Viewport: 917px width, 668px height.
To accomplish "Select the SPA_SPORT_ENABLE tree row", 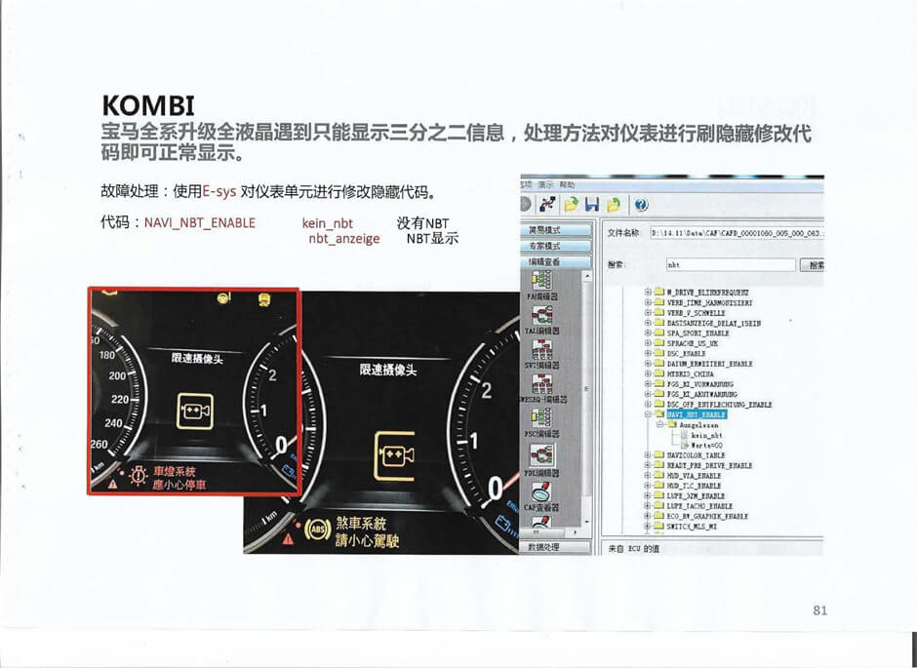I will click(698, 334).
